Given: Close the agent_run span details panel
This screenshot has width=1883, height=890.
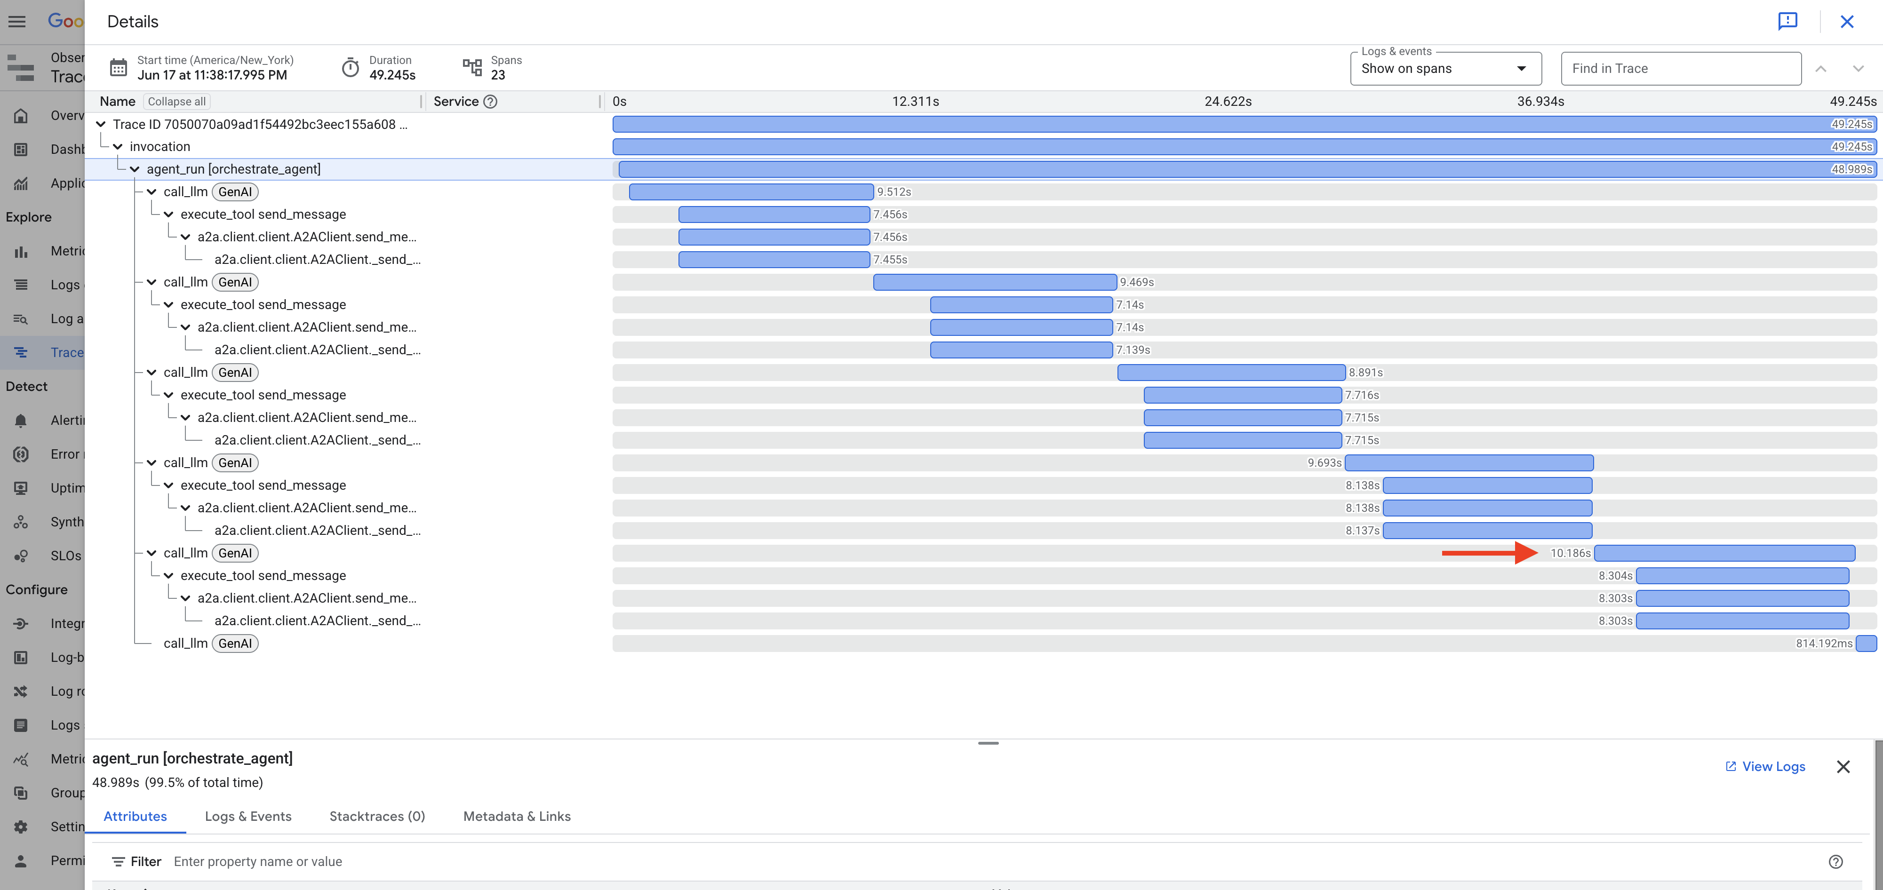Looking at the screenshot, I should (x=1843, y=766).
